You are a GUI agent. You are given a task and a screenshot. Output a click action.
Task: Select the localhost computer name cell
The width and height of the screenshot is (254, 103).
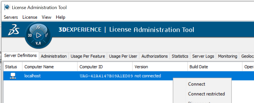(x=33, y=76)
